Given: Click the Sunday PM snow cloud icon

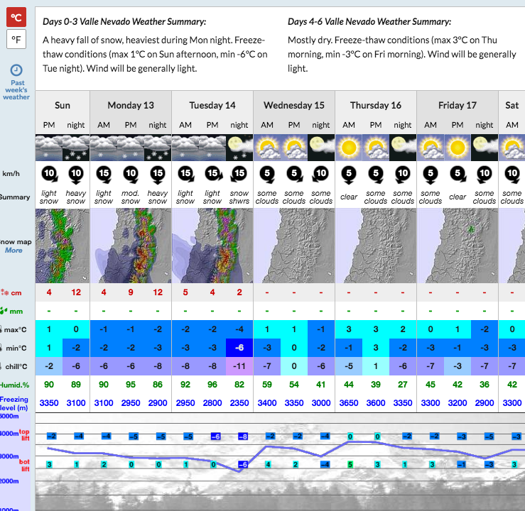Looking at the screenshot, I should [49, 148].
